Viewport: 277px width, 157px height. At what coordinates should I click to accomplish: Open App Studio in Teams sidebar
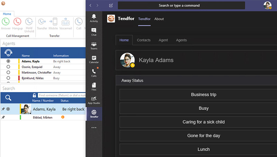coord(94,100)
